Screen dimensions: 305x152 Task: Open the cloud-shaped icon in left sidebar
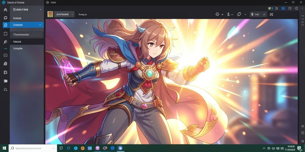pos(5,64)
